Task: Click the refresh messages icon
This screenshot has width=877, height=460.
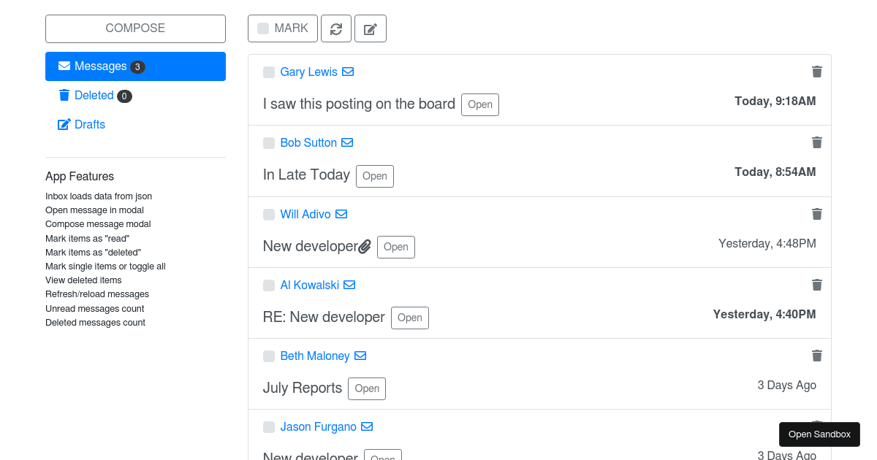Action: [x=336, y=28]
